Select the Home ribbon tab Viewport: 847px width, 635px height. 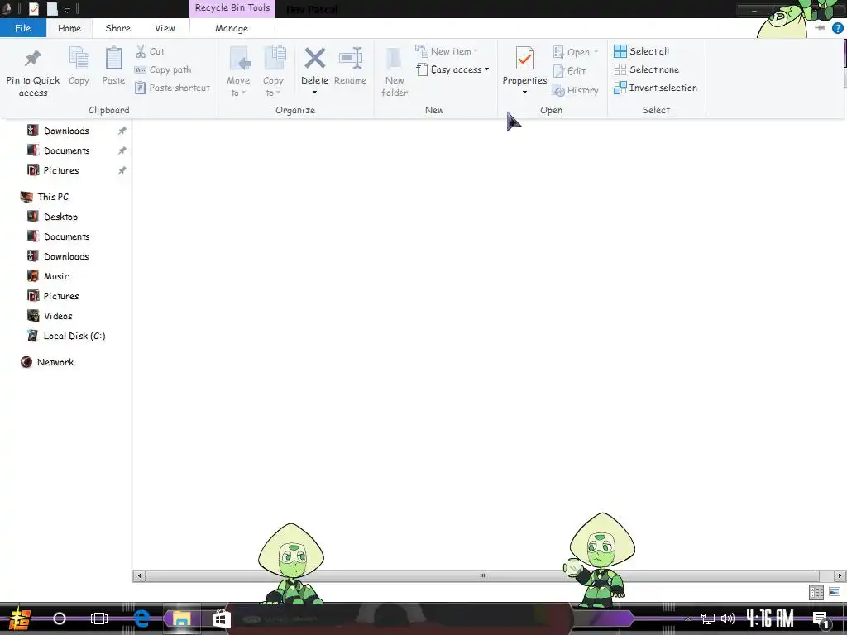pos(69,28)
